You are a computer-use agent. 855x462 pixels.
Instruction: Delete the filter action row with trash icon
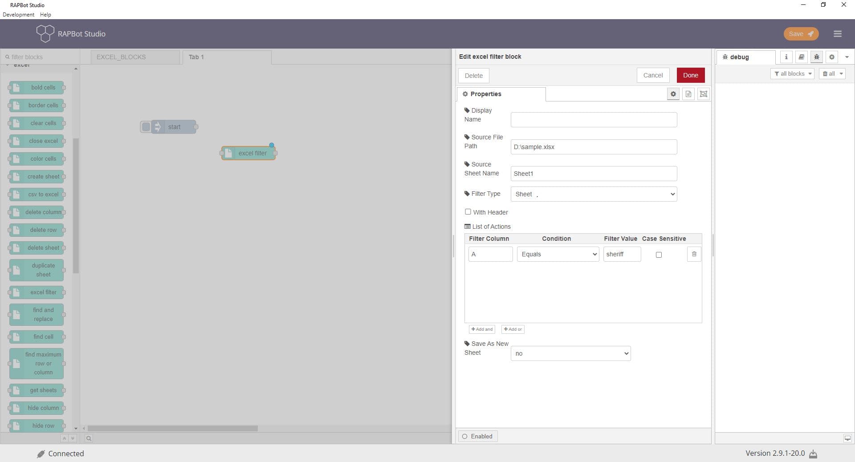pos(694,254)
